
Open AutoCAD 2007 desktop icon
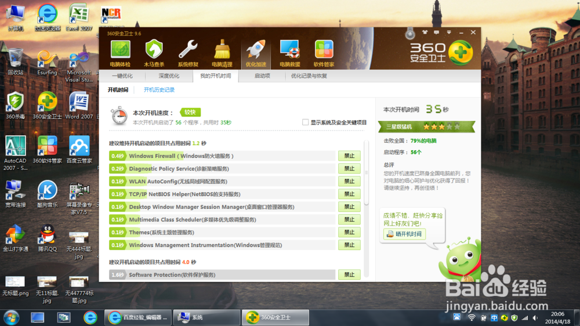click(15, 153)
